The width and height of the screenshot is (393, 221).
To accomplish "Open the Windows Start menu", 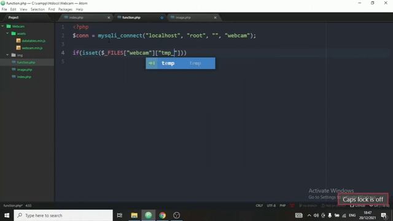I will [x=7, y=215].
